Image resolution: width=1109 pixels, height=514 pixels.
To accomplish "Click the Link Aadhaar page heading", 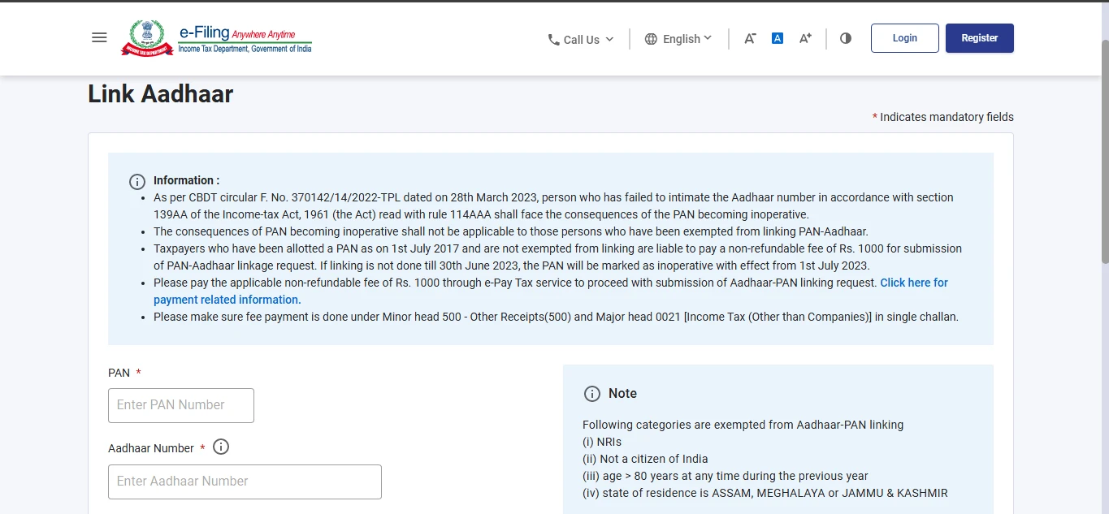I will pos(160,94).
